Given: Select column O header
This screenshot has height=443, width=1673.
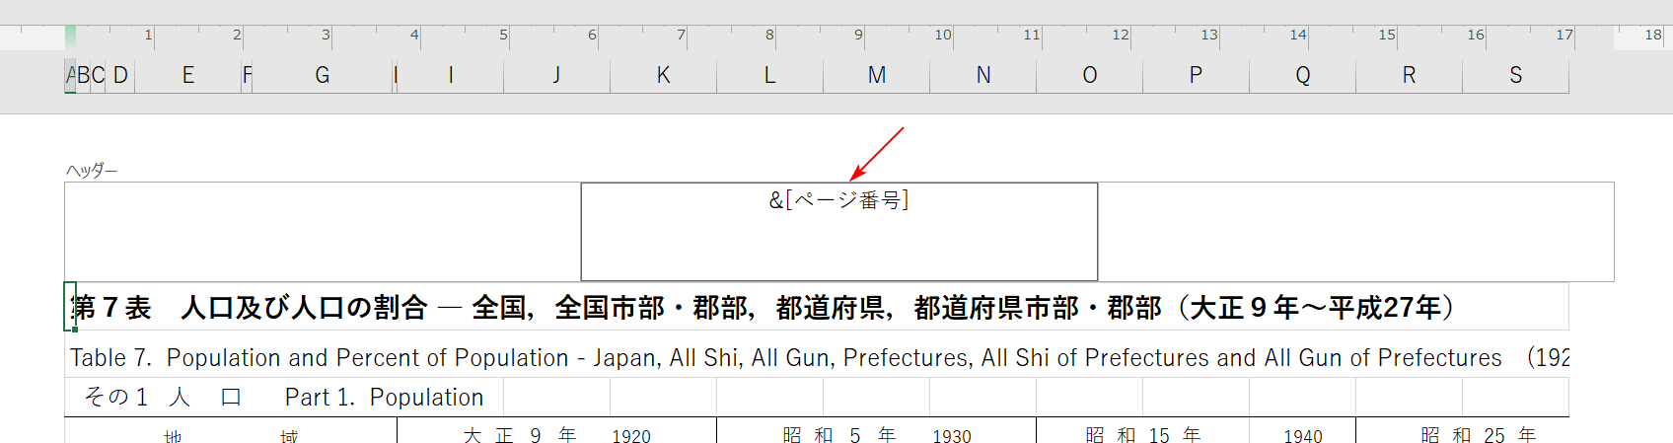Looking at the screenshot, I should point(1089,76).
